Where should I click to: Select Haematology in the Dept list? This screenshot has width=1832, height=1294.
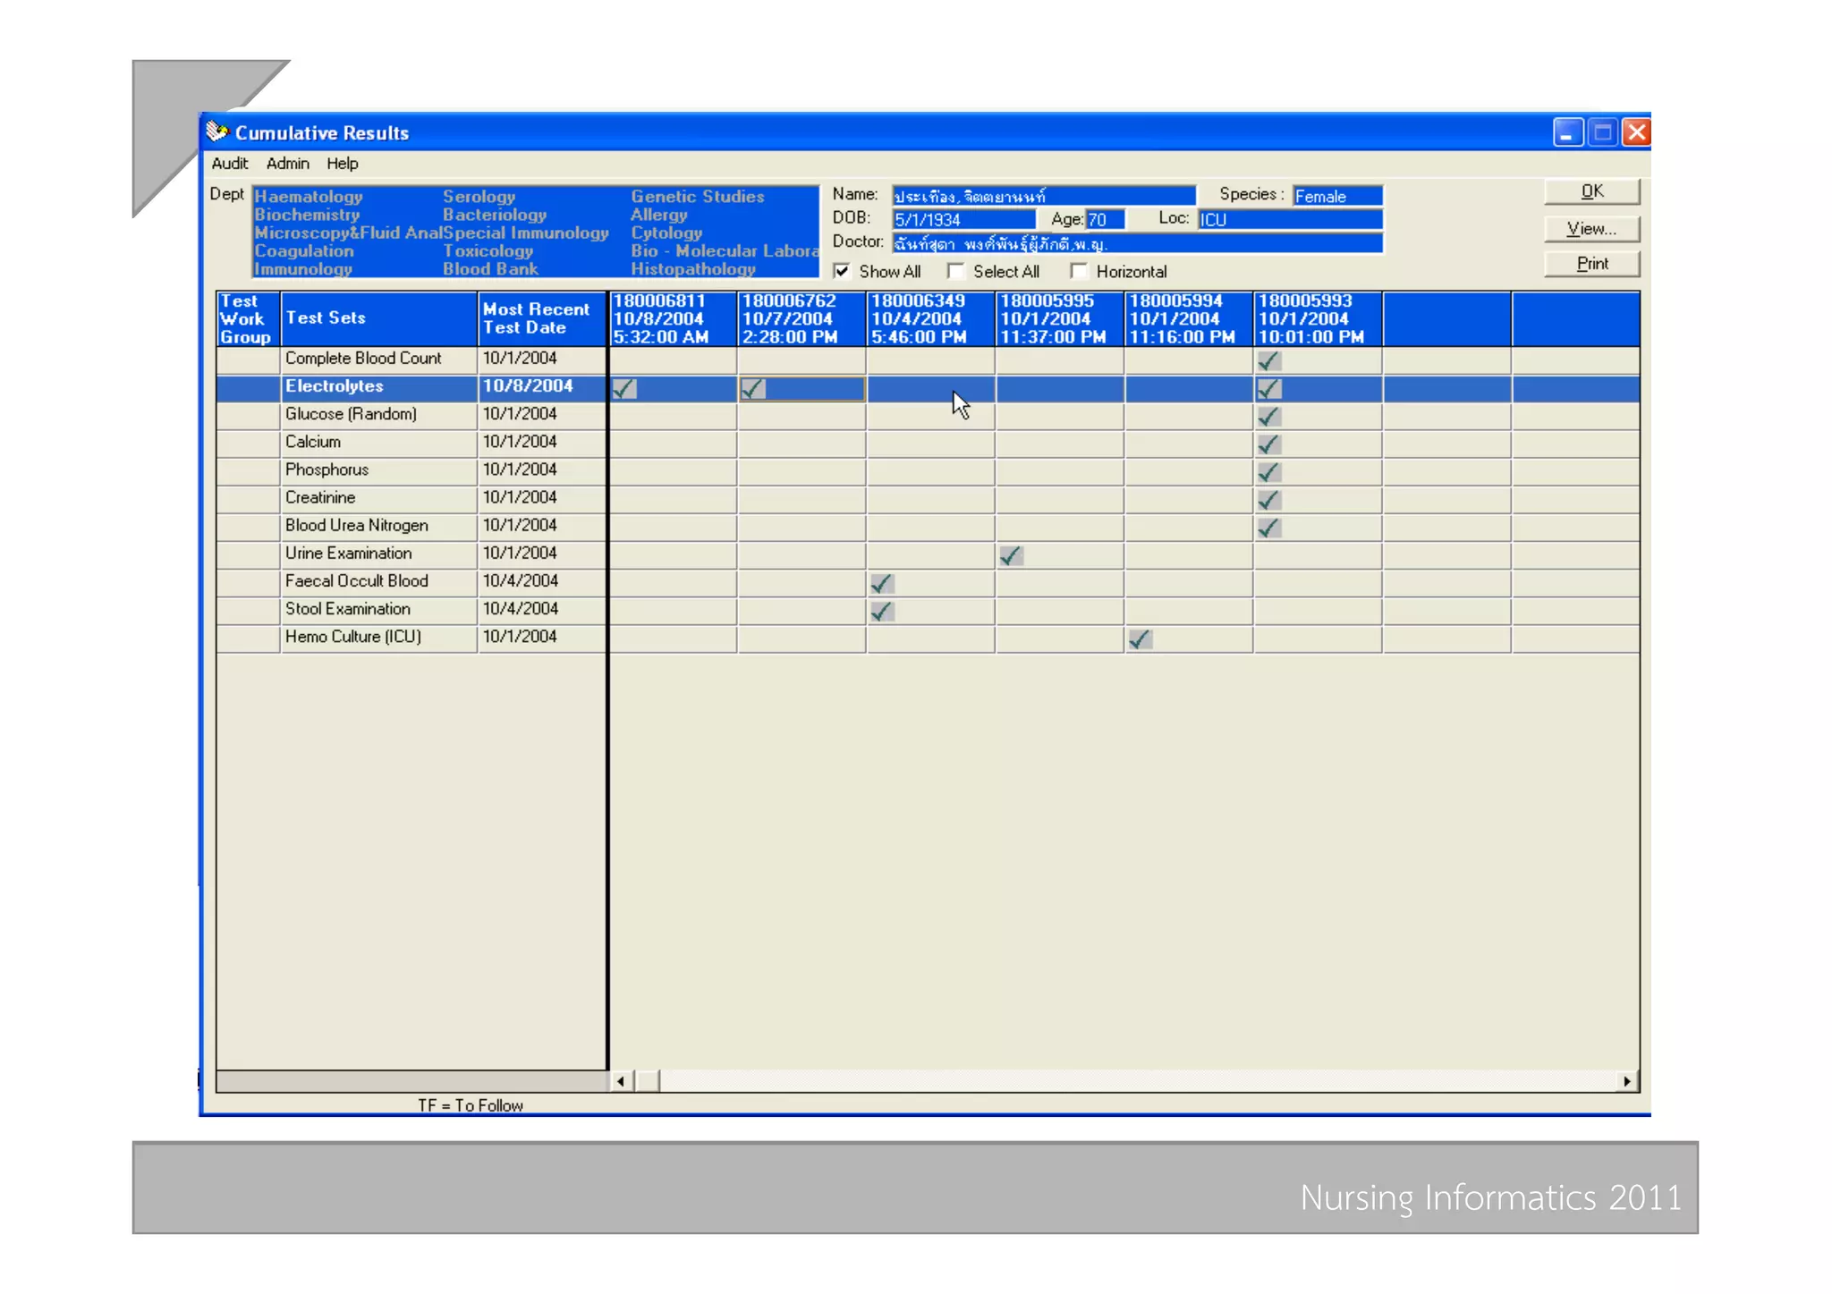click(309, 197)
